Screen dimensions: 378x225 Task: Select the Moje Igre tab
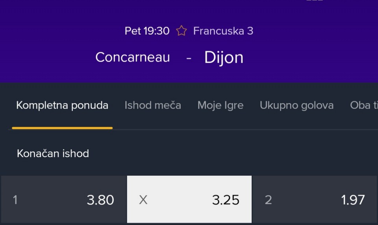click(220, 105)
